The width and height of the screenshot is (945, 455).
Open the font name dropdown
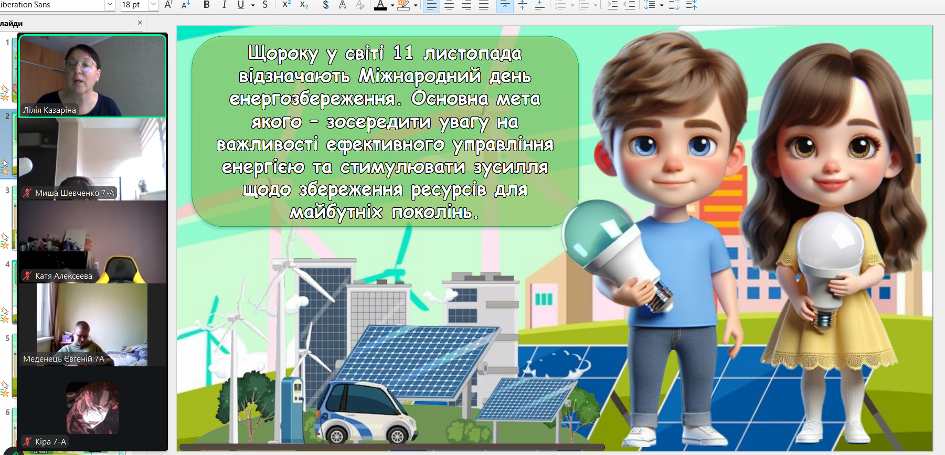click(110, 5)
